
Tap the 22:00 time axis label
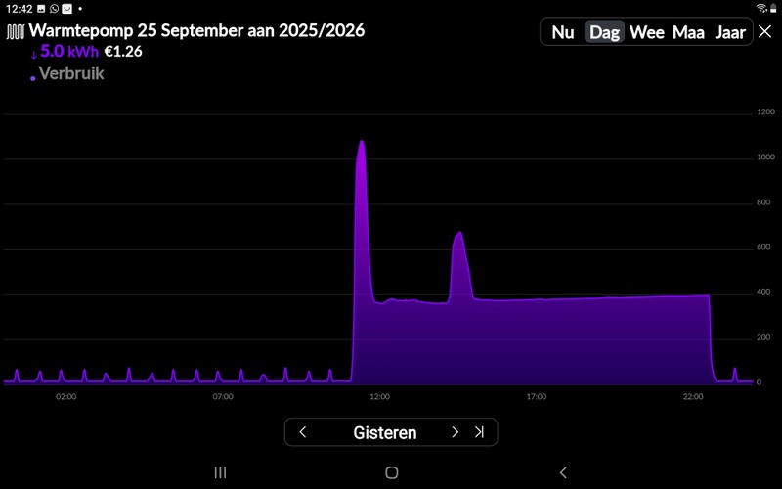693,396
